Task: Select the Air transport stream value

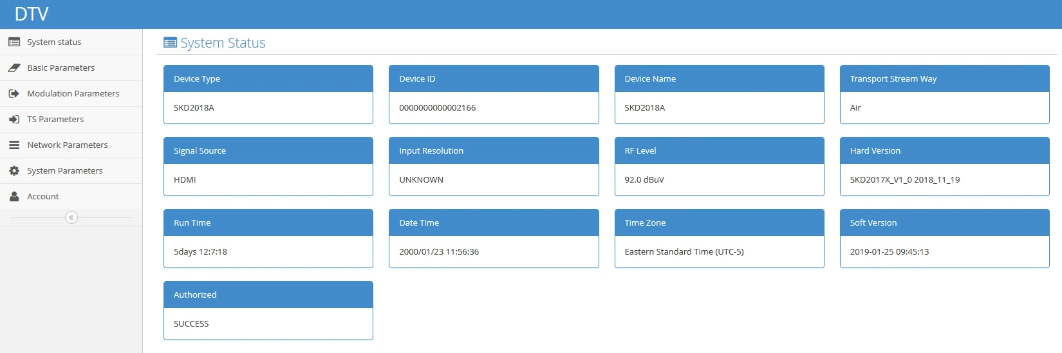Action: (x=855, y=108)
